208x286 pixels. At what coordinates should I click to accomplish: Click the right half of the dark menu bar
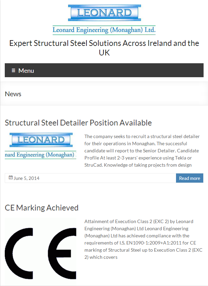pyautogui.click(x=154, y=70)
